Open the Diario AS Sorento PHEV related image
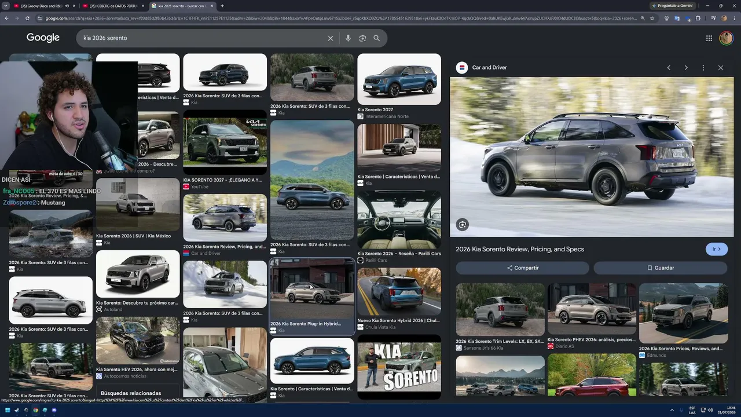 (x=592, y=309)
